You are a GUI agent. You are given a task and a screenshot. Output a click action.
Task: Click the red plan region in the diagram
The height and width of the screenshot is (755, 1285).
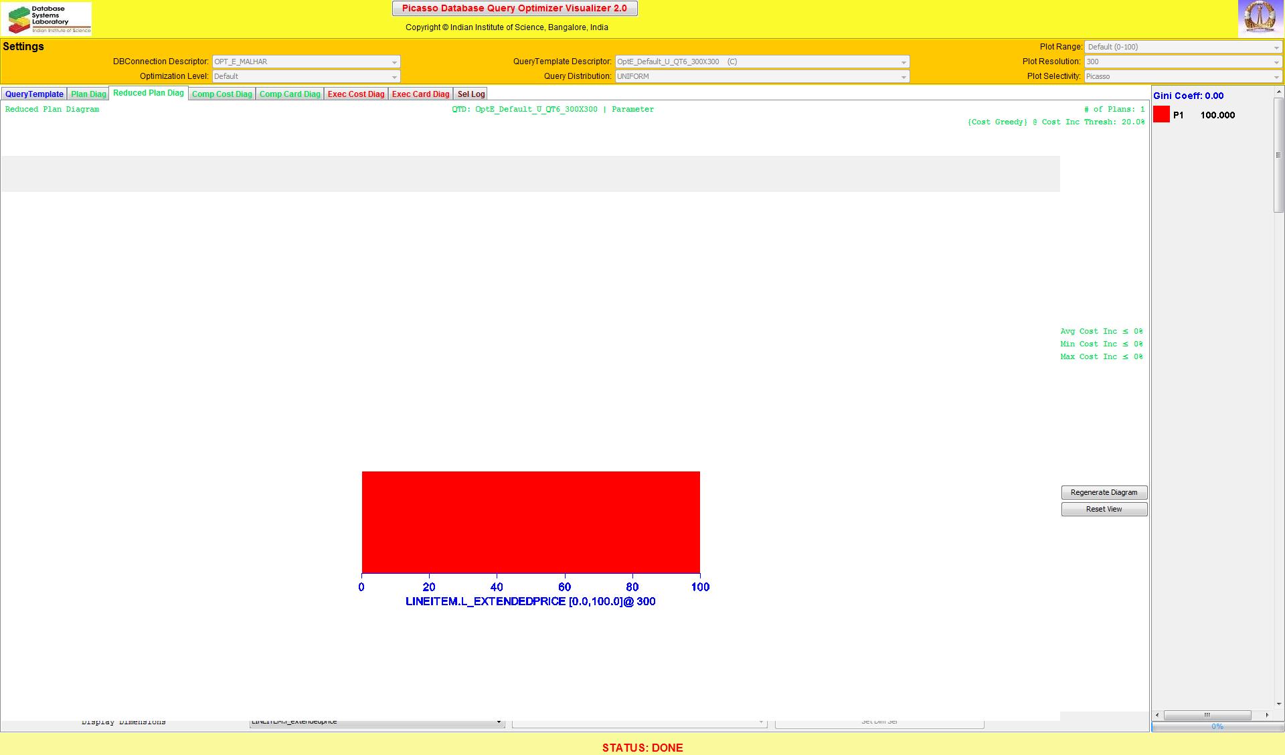click(530, 522)
